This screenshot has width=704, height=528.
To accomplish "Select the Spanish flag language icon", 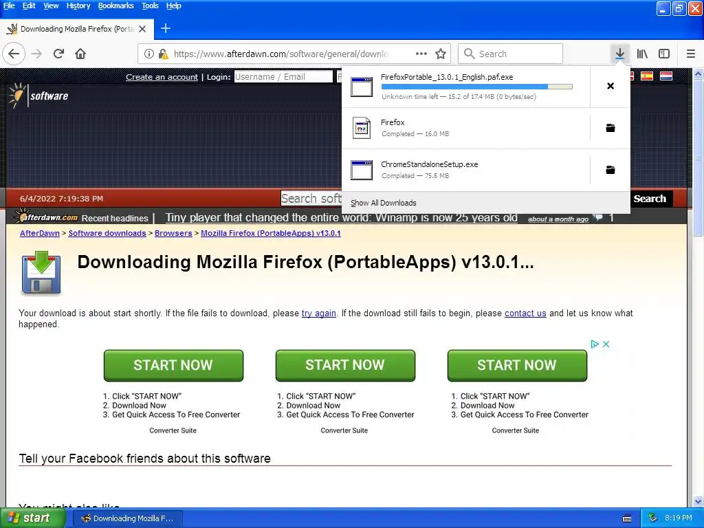I will tap(646, 76).
